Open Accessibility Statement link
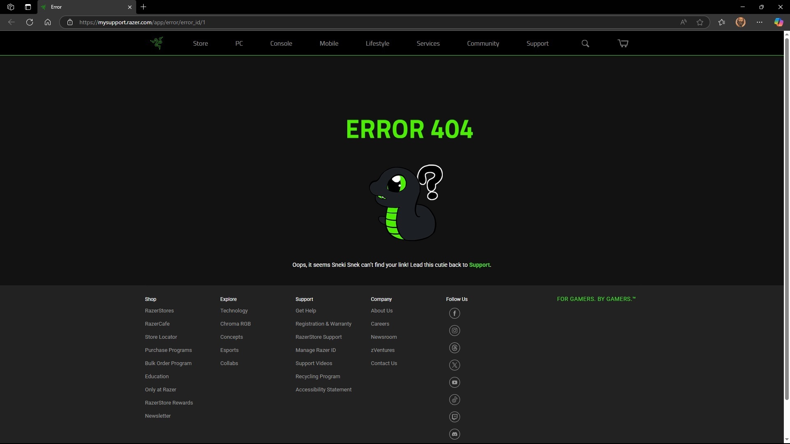Screen dimensions: 790x444 pyautogui.click(x=323, y=390)
